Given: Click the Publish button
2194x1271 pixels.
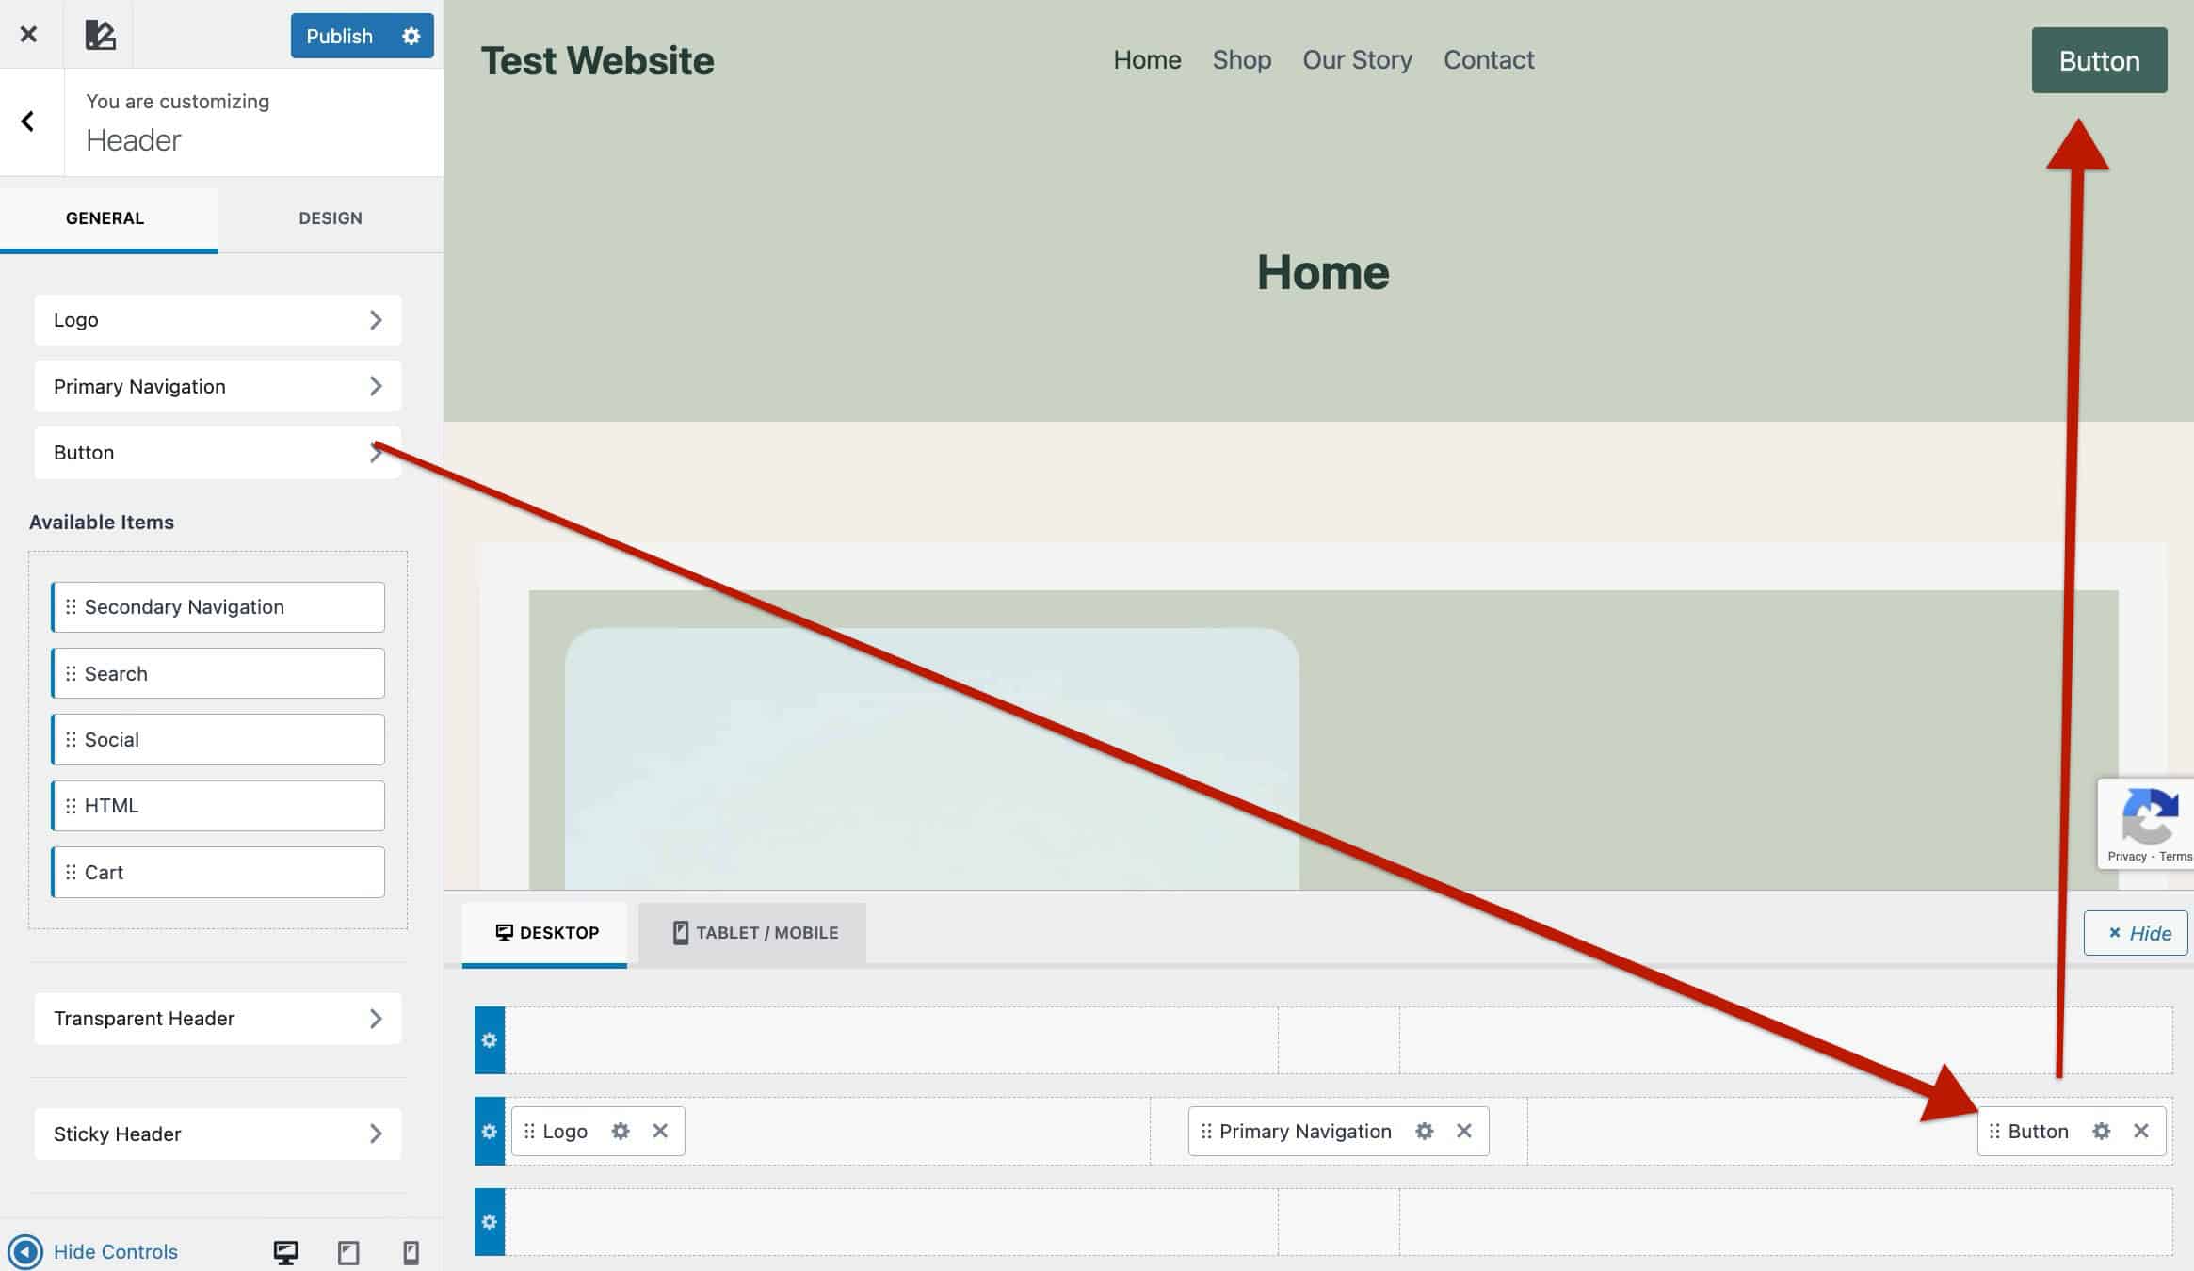Looking at the screenshot, I should click(x=340, y=36).
